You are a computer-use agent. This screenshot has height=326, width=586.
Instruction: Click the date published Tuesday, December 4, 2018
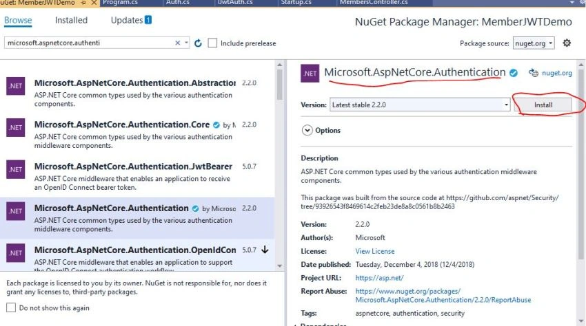tap(415, 265)
